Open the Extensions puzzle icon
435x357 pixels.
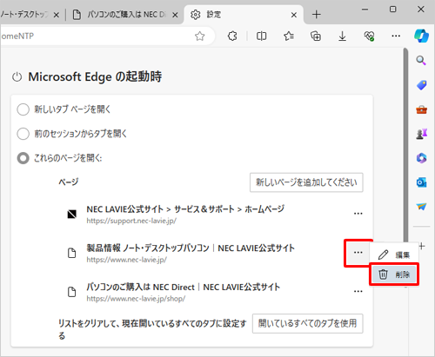pos(232,36)
